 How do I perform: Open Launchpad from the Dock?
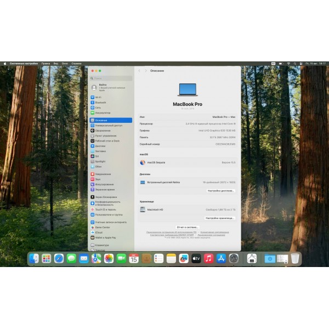pyautogui.click(x=47, y=258)
